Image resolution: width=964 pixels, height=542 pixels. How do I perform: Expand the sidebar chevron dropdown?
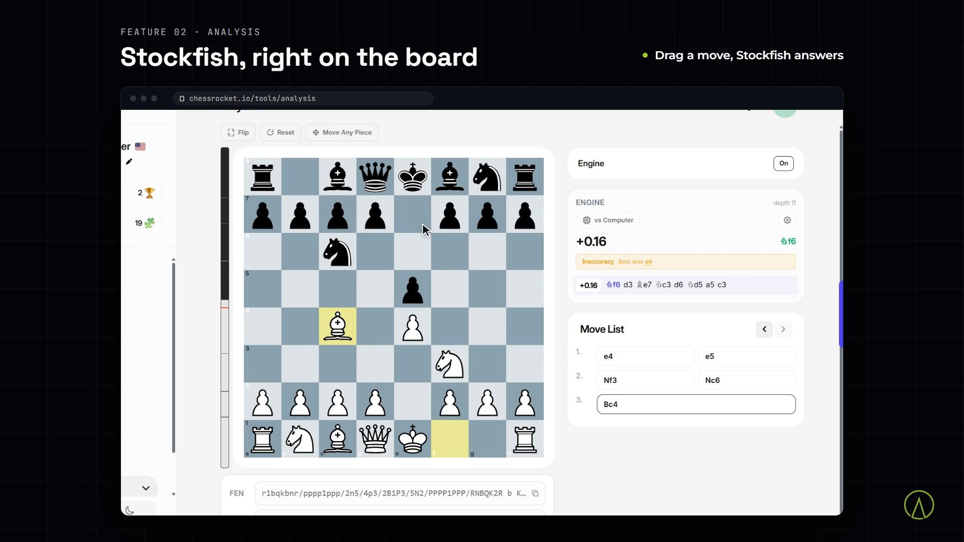(x=146, y=488)
